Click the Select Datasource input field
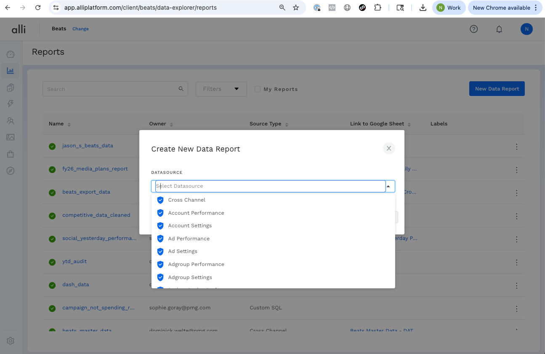545x354 pixels. [269, 186]
